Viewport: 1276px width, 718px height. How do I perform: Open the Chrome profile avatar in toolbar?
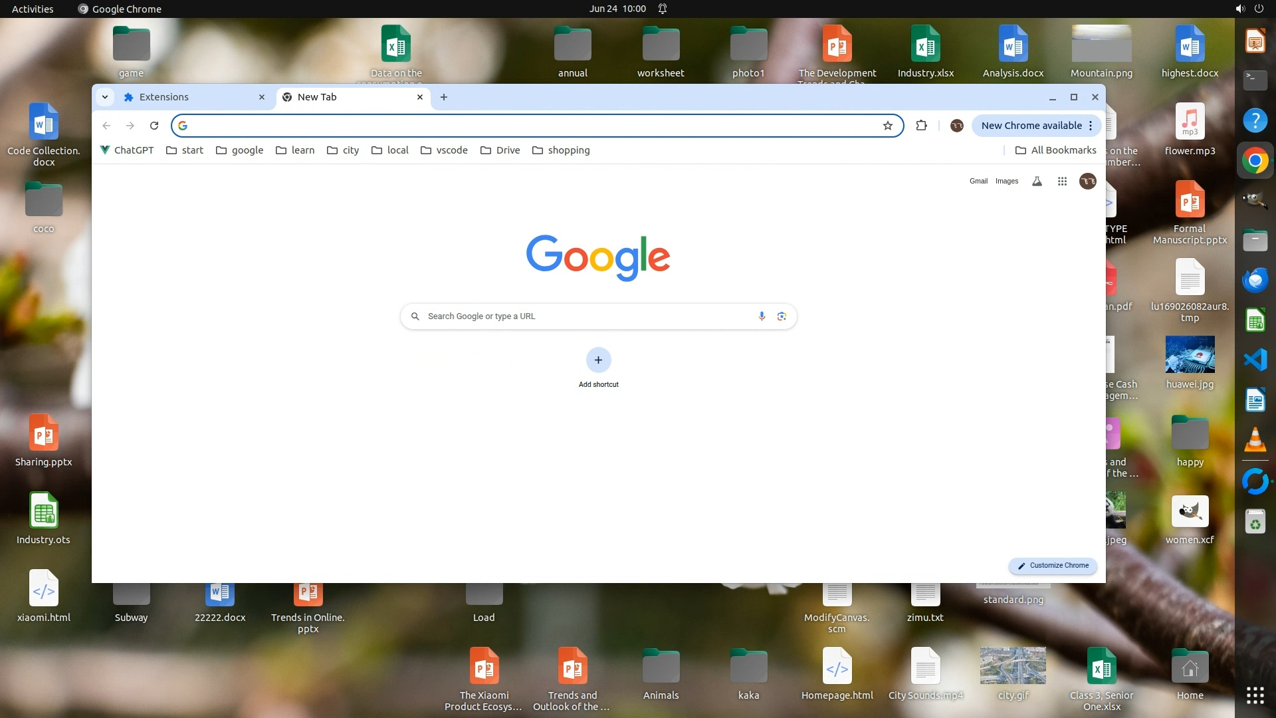click(x=956, y=126)
